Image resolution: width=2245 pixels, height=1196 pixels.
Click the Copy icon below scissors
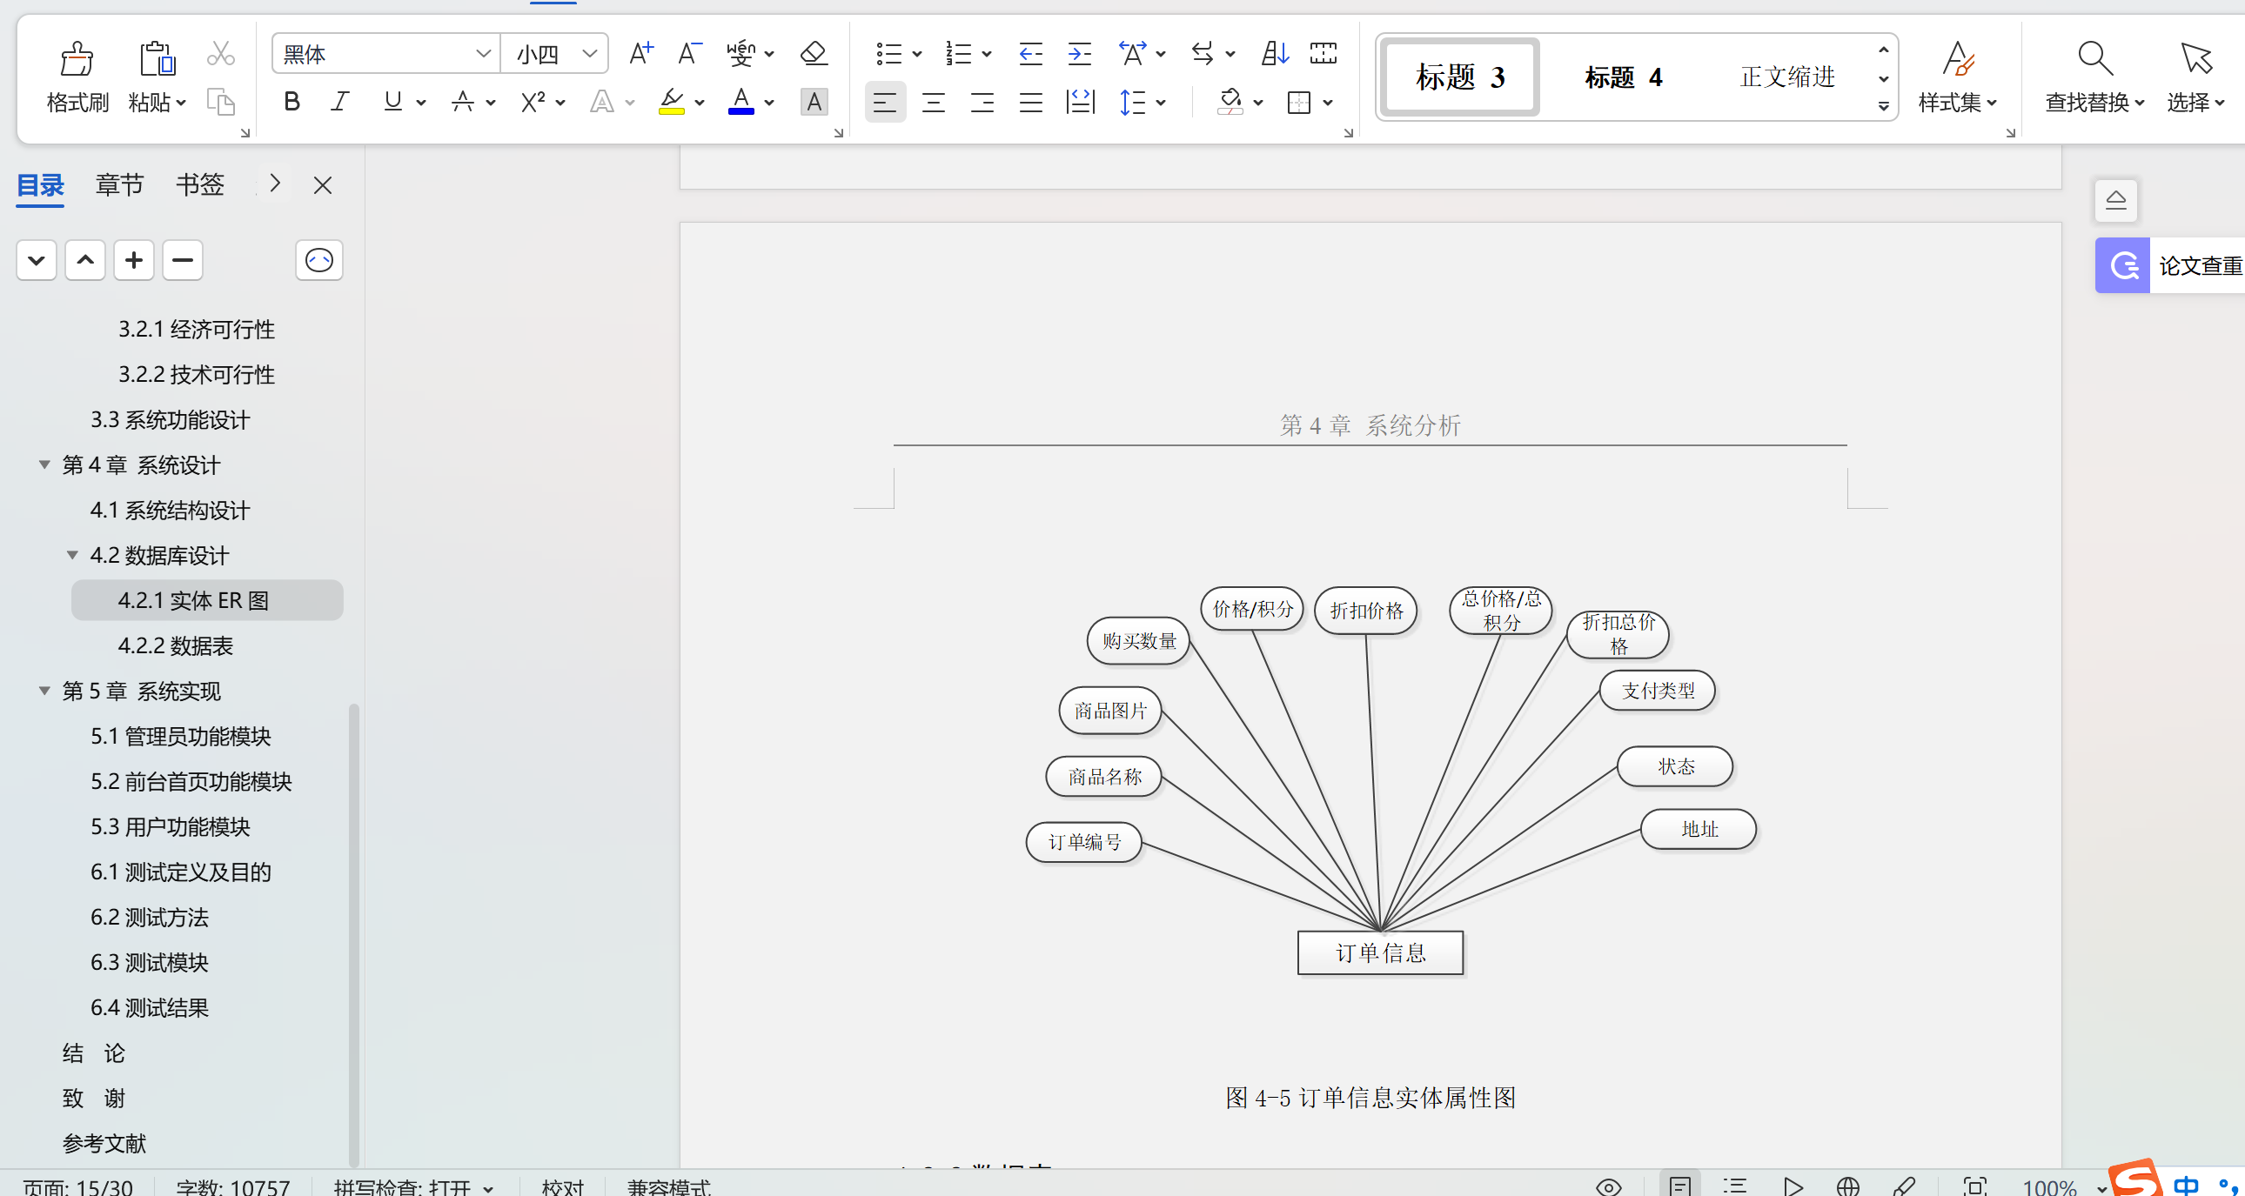coord(220,102)
